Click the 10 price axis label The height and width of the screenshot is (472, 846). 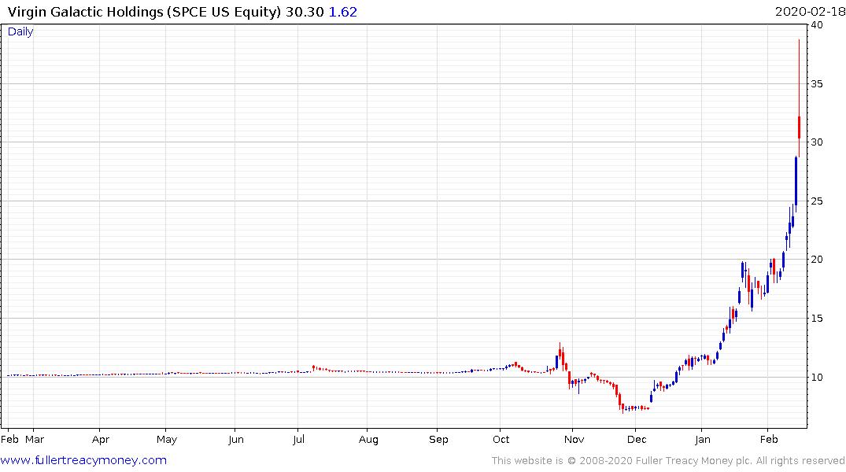(x=817, y=377)
